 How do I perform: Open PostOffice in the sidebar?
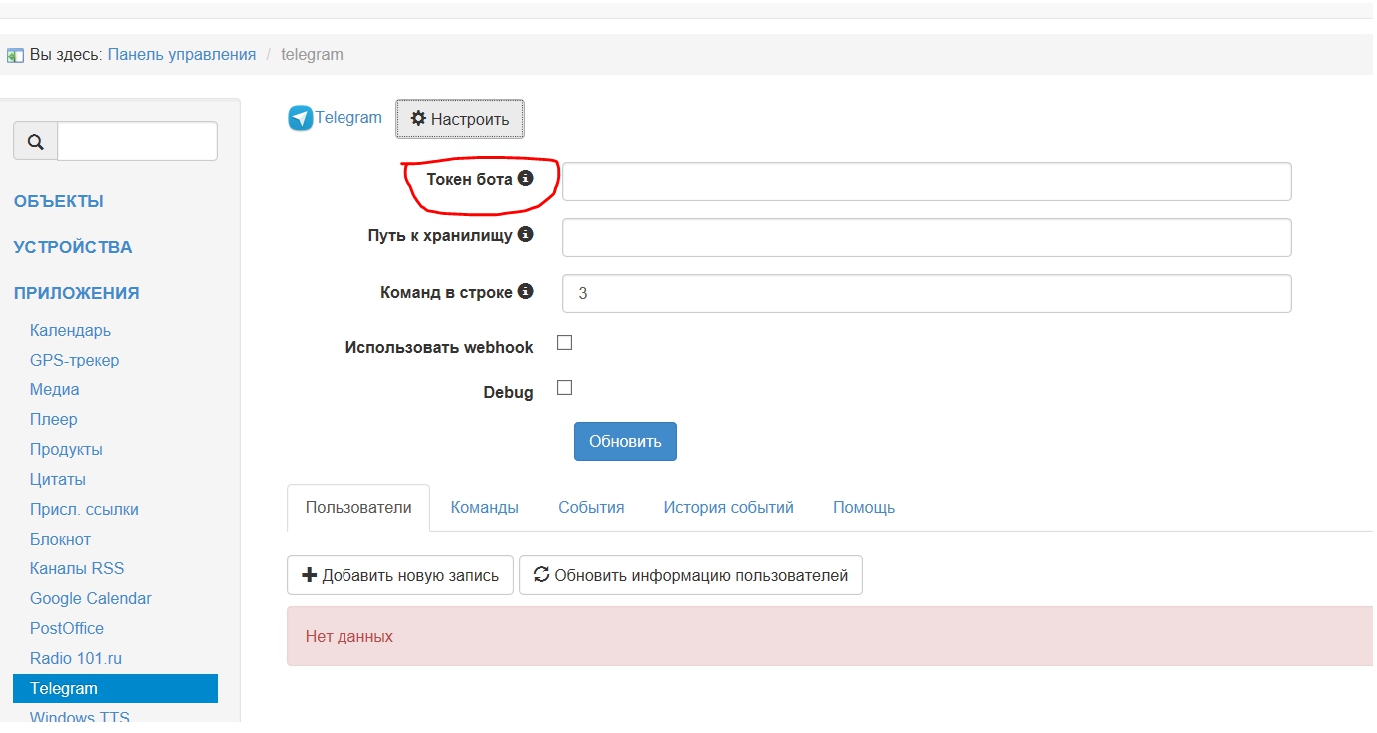pos(67,628)
